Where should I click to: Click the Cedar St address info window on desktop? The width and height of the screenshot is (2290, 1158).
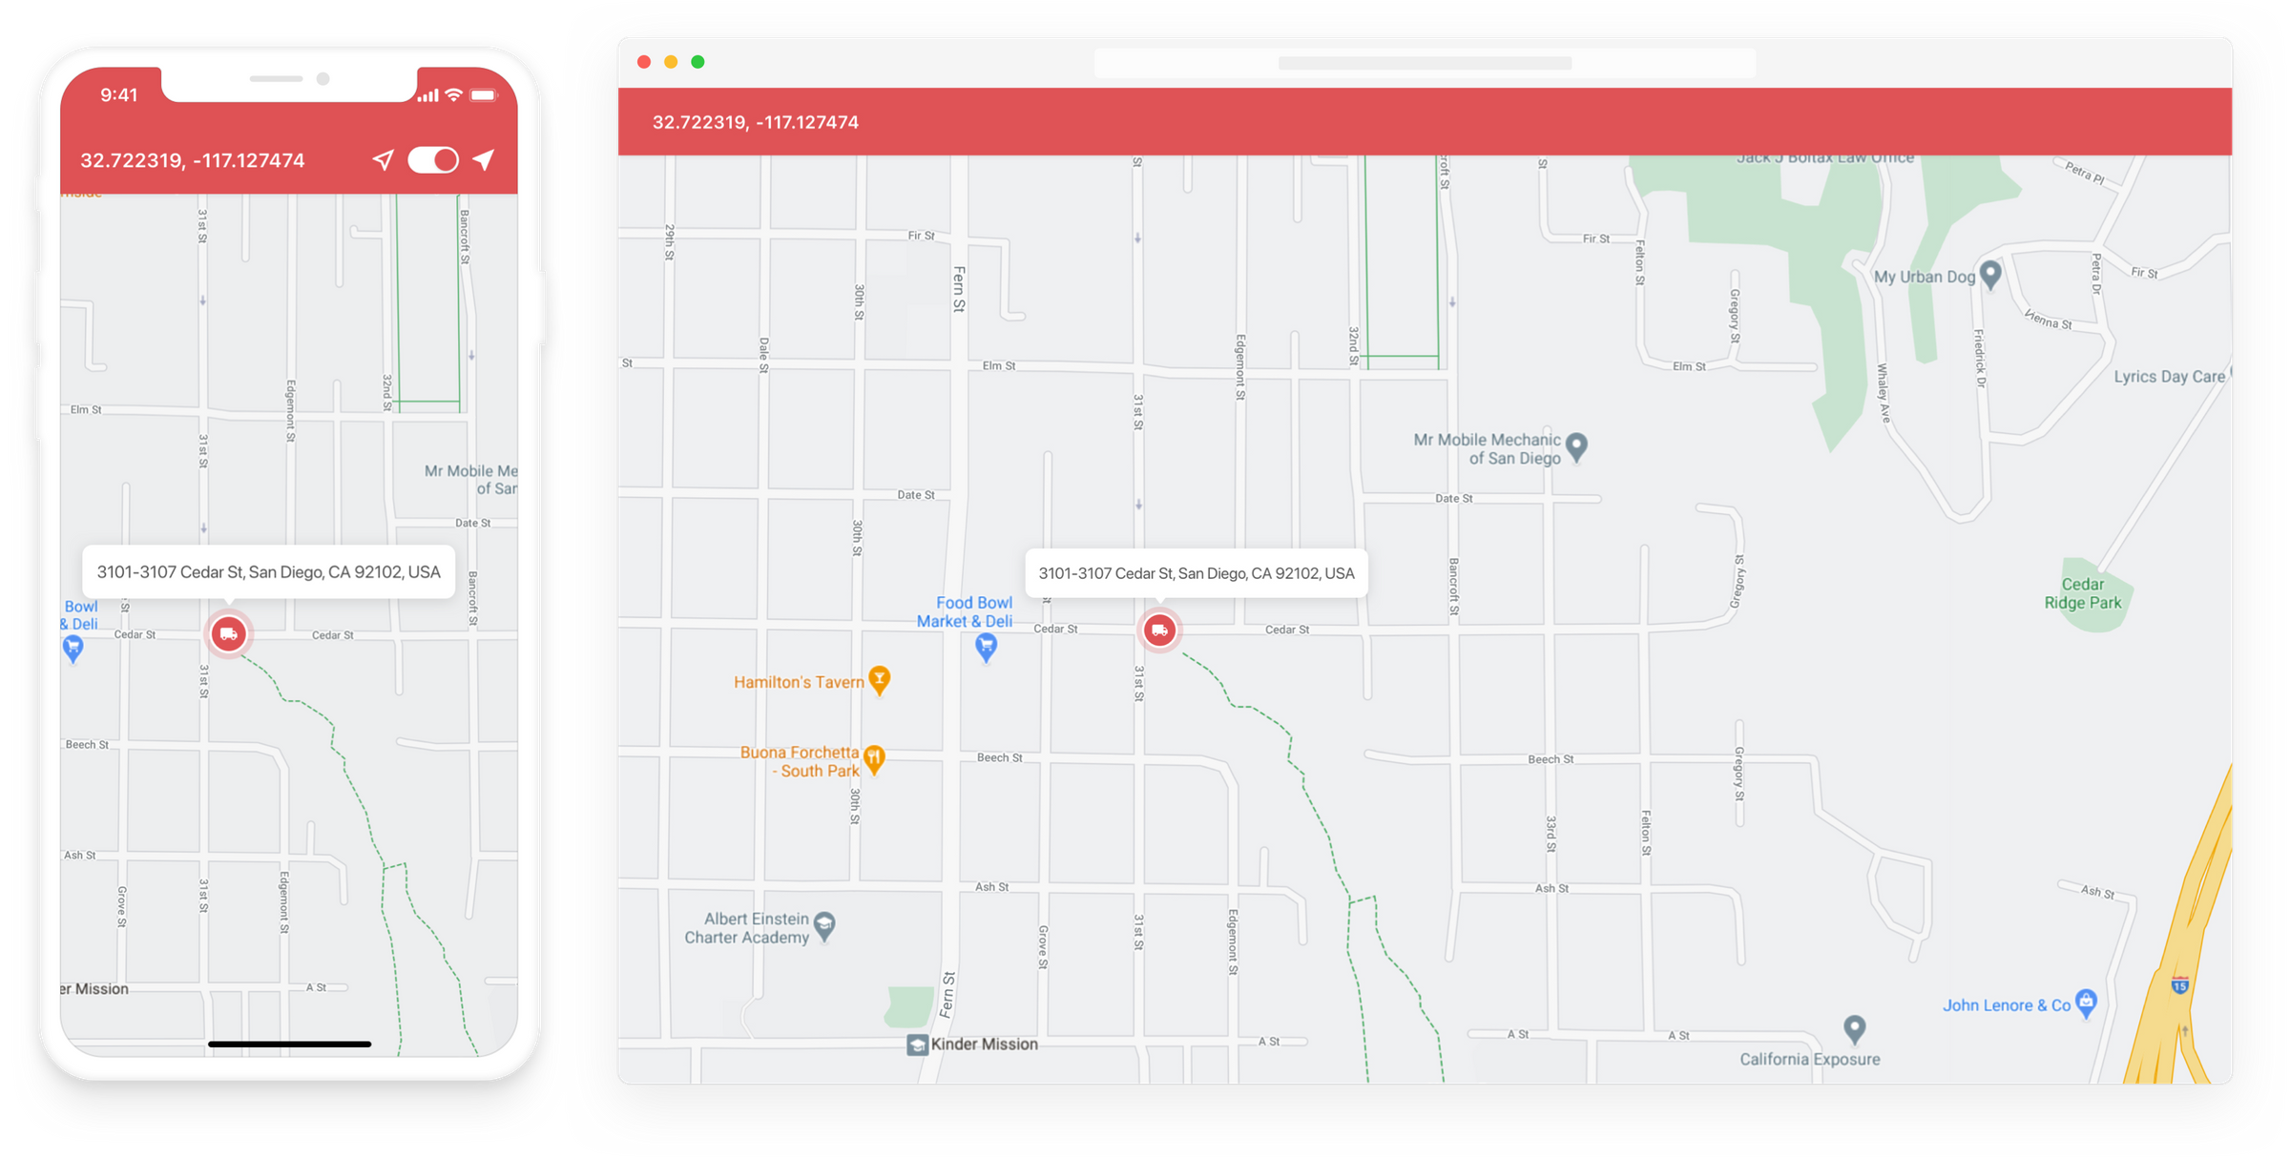(x=1197, y=573)
